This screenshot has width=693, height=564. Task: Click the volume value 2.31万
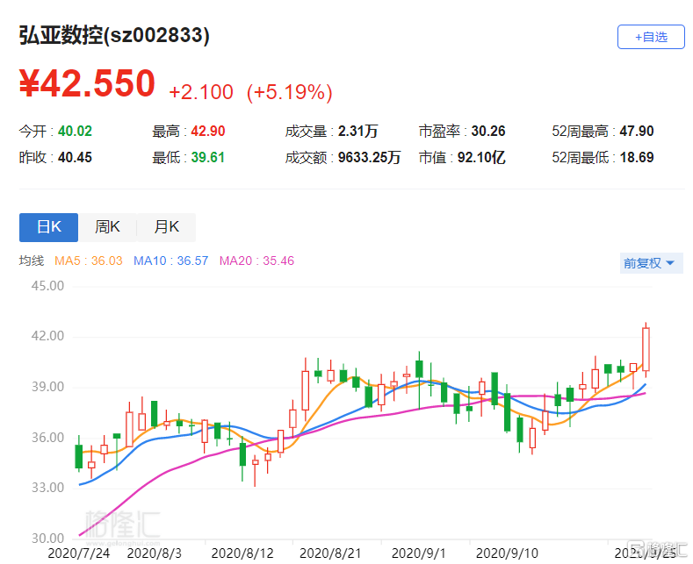pyautogui.click(x=358, y=131)
